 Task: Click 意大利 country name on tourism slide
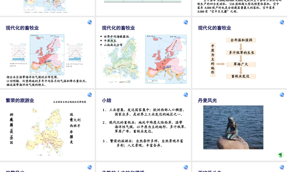tap(75, 120)
